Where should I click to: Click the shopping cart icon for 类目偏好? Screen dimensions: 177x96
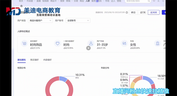point(24,44)
